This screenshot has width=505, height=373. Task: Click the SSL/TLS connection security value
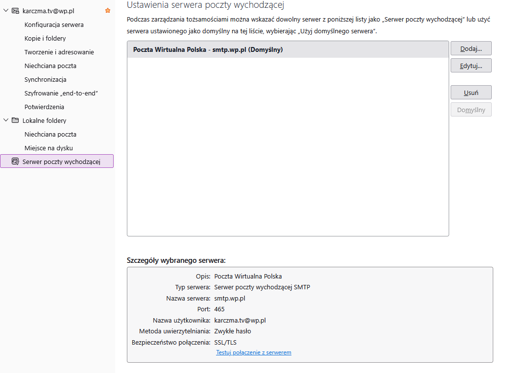225,343
